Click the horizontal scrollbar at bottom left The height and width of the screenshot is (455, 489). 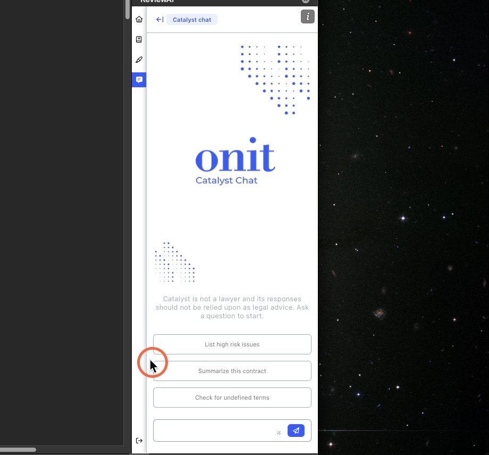[18, 450]
